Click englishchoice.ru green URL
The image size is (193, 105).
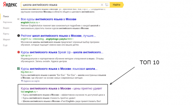pyautogui.click(x=29, y=22)
